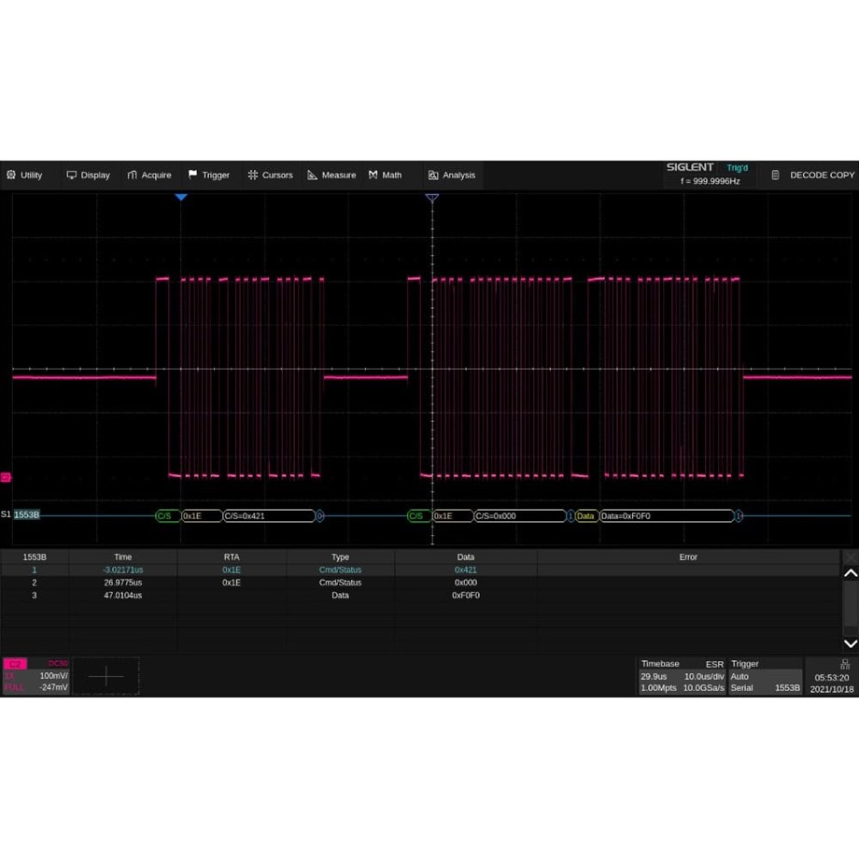Screen dimensions: 859x859
Task: Click the Trigger flag icon
Action: [192, 176]
